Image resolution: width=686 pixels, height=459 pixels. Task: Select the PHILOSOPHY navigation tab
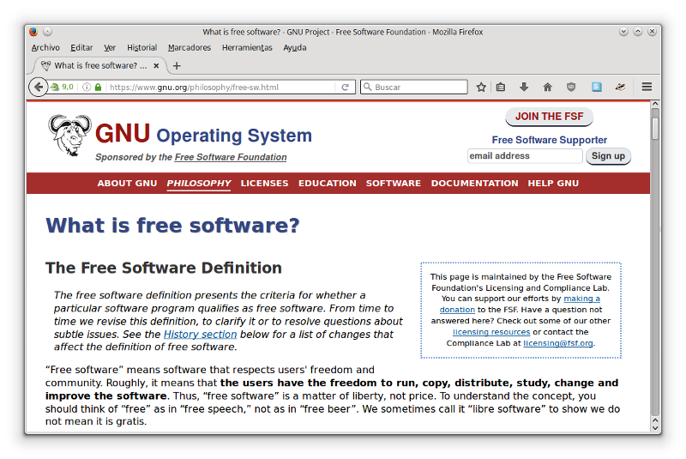(199, 183)
